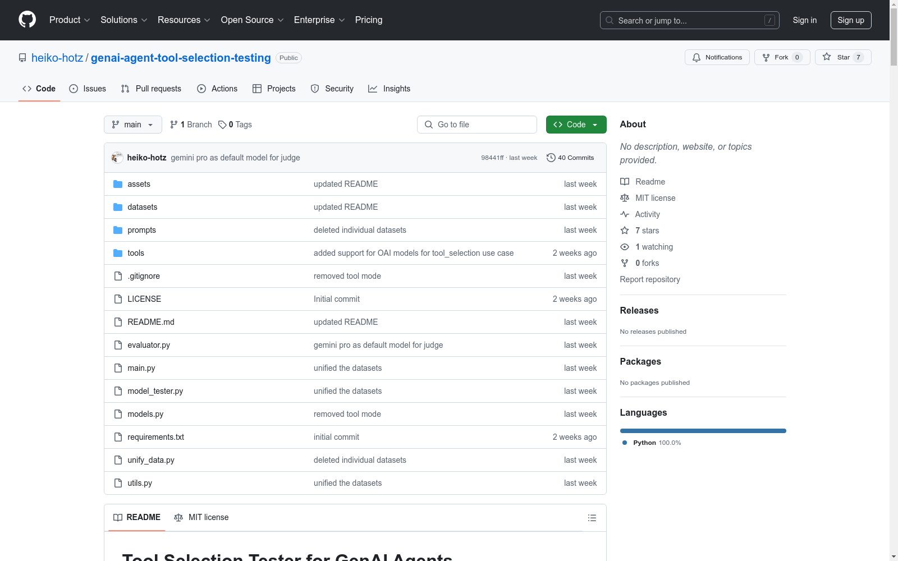Screen dimensions: 898x561
Task: Click the main.py file icon
Action: pos(118,368)
